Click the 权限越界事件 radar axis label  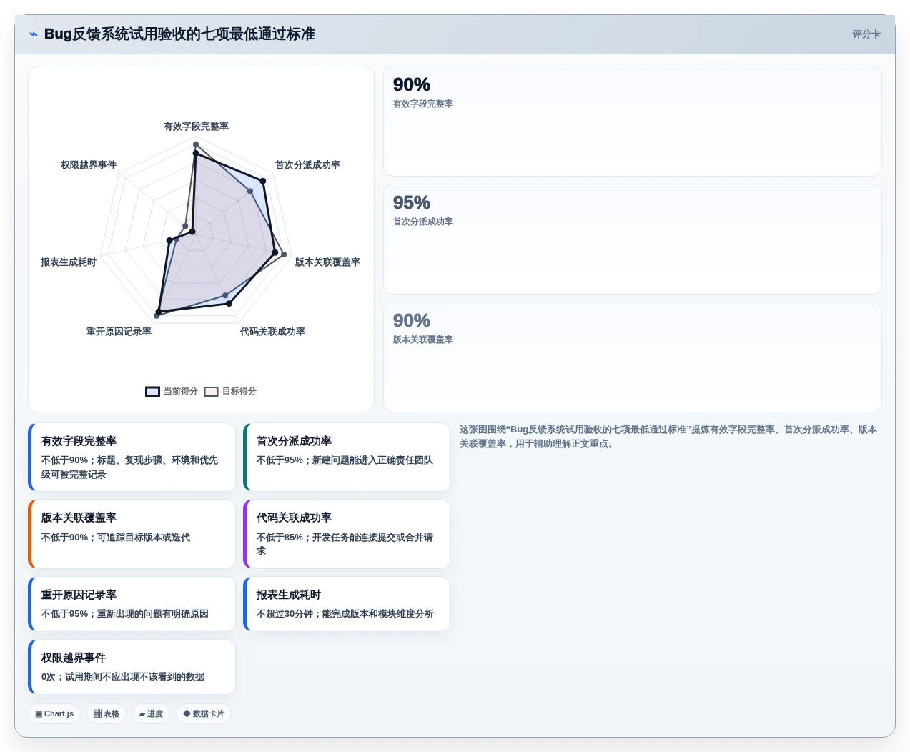point(88,165)
